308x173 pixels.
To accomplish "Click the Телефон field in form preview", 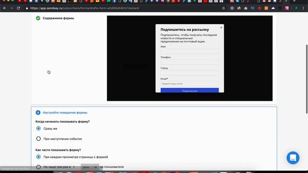I will pos(190,62).
